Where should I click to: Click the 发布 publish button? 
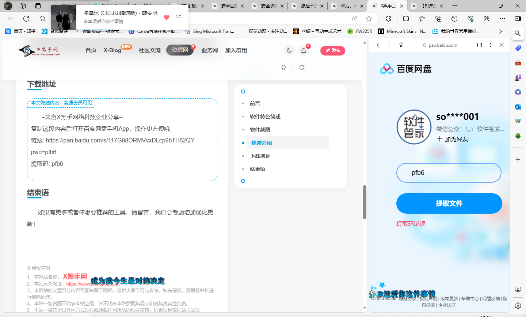coord(332,51)
